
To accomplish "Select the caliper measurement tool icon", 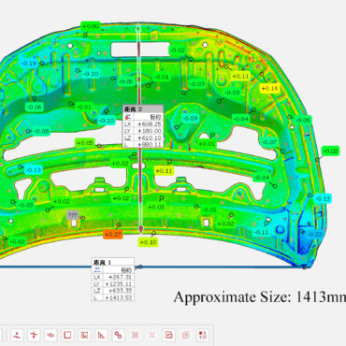I will coord(50,335).
